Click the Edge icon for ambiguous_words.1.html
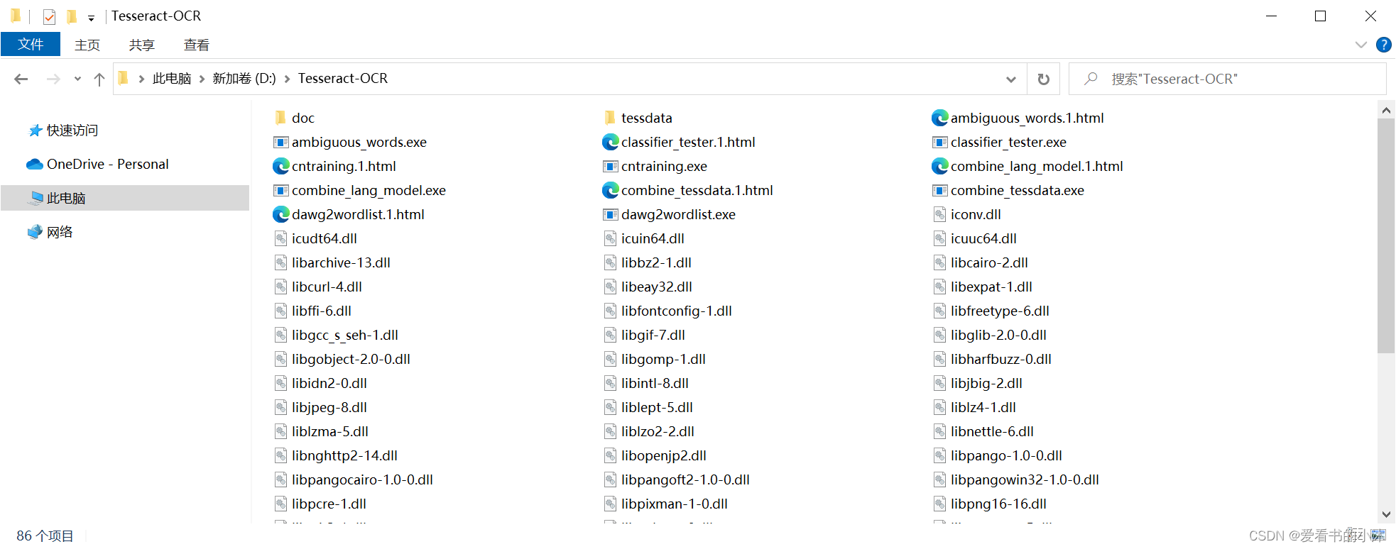 (939, 118)
